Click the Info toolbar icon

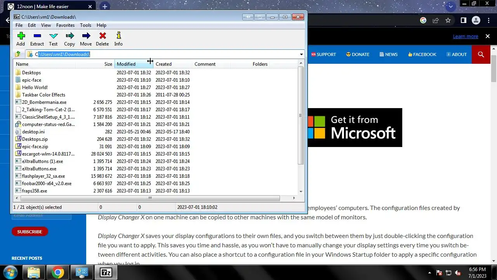118,36
